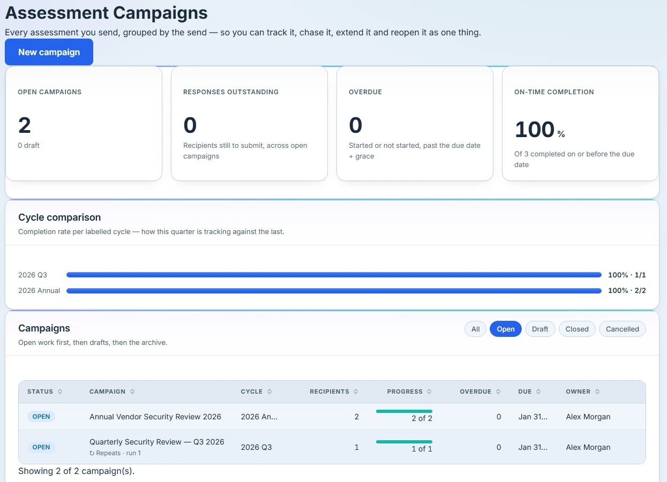Click Alex Morgan in Annual Vendor row
The height and width of the screenshot is (482, 667).
click(x=588, y=417)
